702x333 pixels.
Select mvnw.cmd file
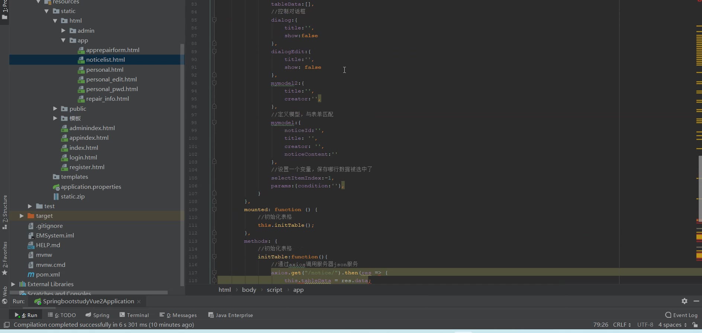pyautogui.click(x=51, y=265)
